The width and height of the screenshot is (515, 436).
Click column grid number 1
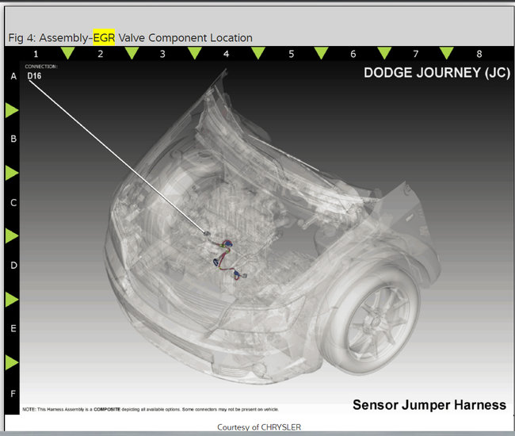(36, 54)
